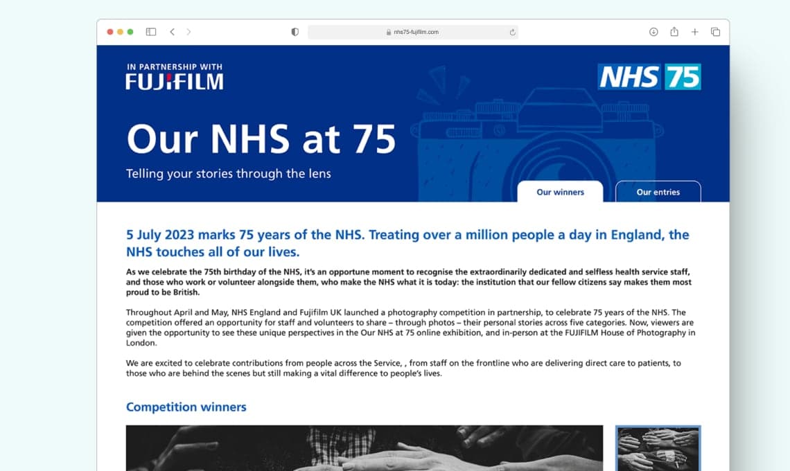Click the Competition winners heading
The width and height of the screenshot is (790, 471).
pos(186,407)
